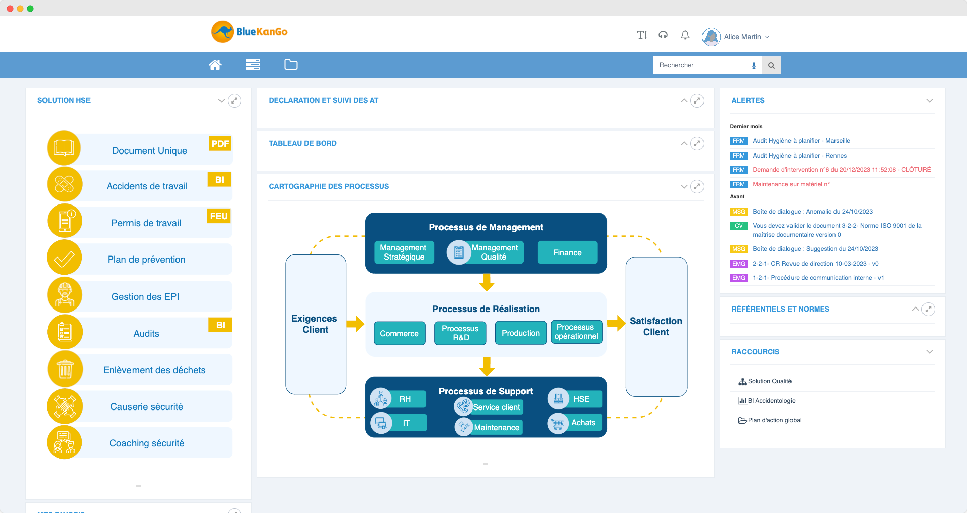
Task: Open BI Accidentologie shortcut
Action: coord(767,401)
